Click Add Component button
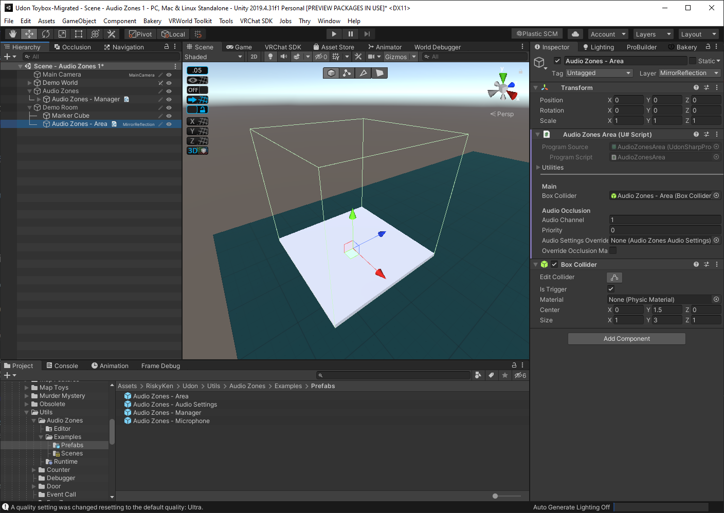 tap(627, 339)
